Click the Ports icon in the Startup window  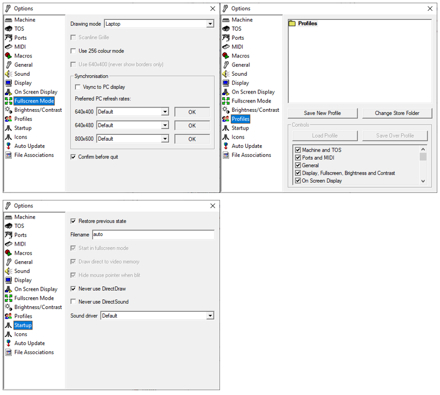pos(9,235)
